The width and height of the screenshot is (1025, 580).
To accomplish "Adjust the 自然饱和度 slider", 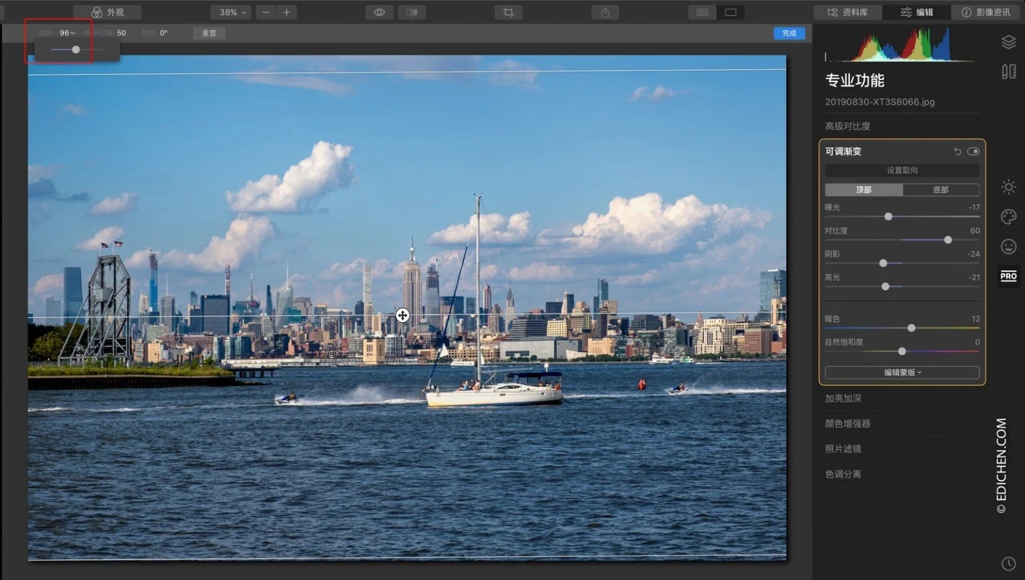I will (x=902, y=351).
